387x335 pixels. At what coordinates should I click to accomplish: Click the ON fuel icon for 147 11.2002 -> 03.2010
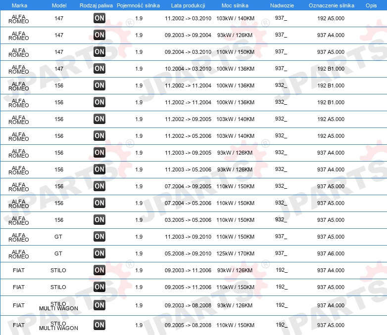(99, 18)
